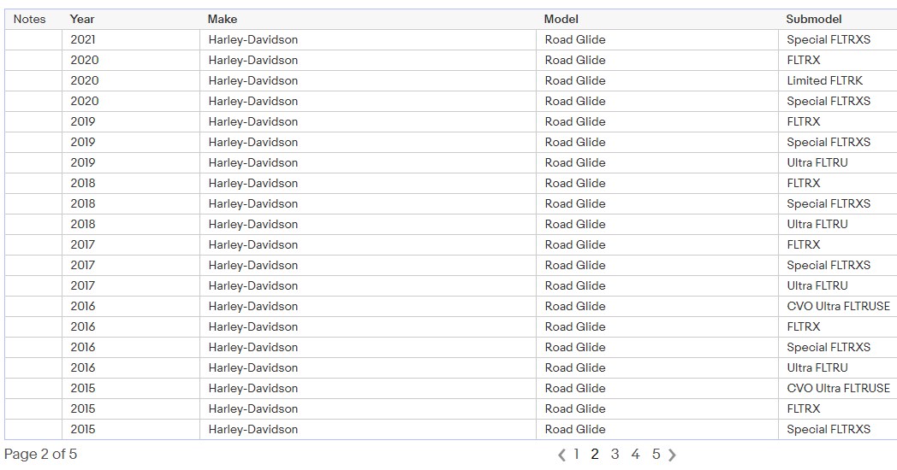Jump to page 4 of results

point(635,454)
